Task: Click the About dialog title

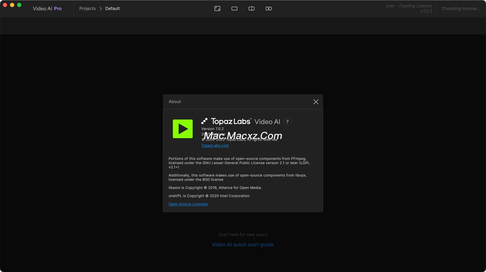Action: pyautogui.click(x=175, y=102)
